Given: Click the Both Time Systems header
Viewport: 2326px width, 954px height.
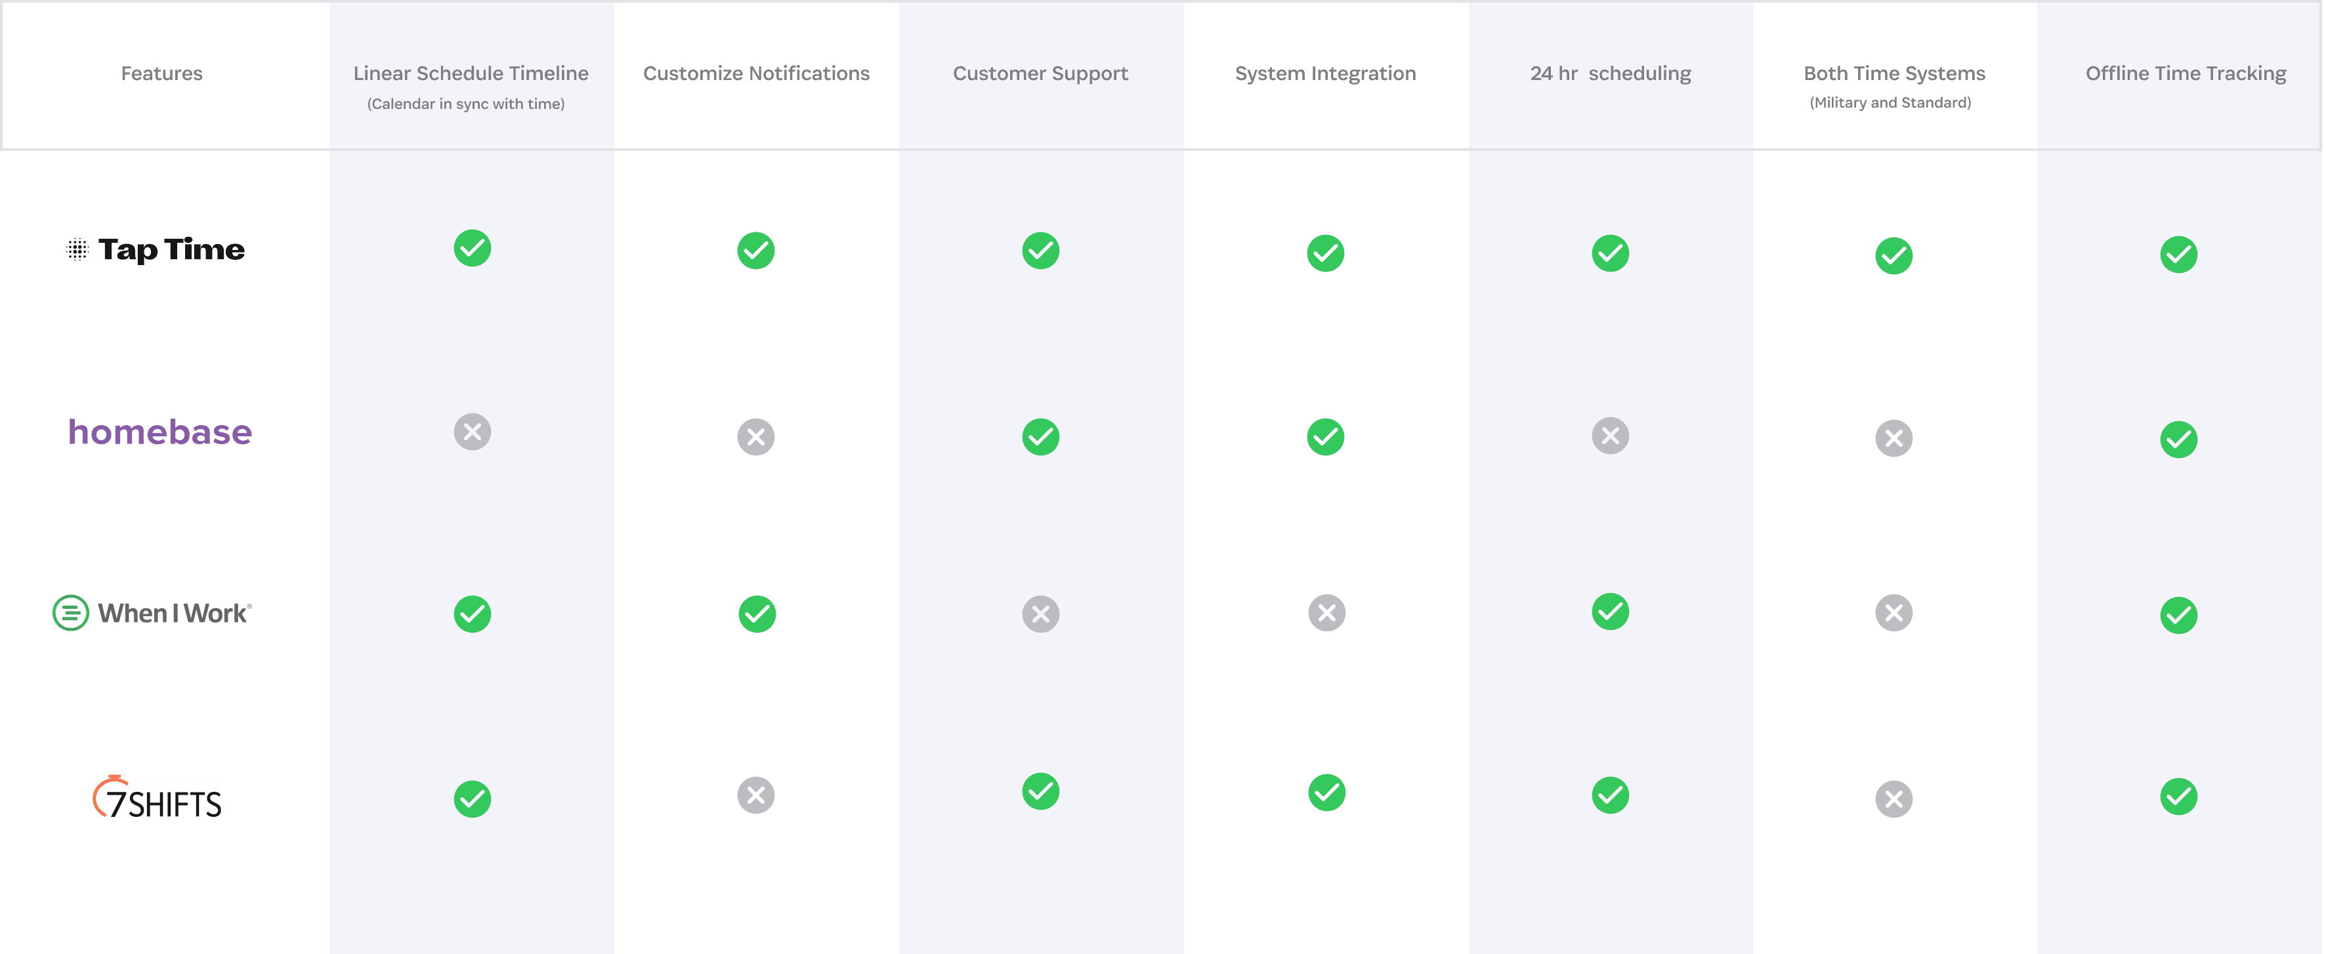Looking at the screenshot, I should coord(1893,73).
